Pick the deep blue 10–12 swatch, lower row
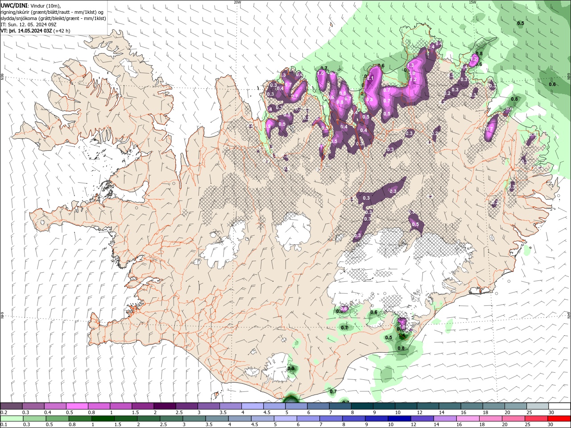Image resolution: width=571 pixels, height=428 pixels. (x=399, y=419)
